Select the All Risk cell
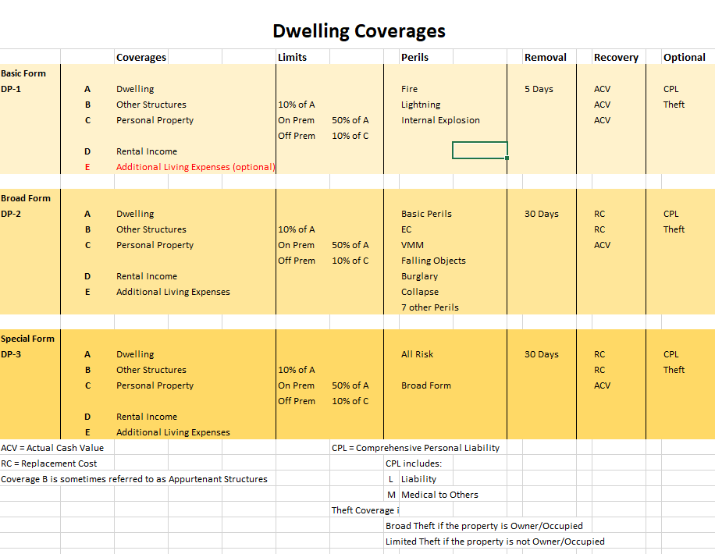 click(x=417, y=354)
